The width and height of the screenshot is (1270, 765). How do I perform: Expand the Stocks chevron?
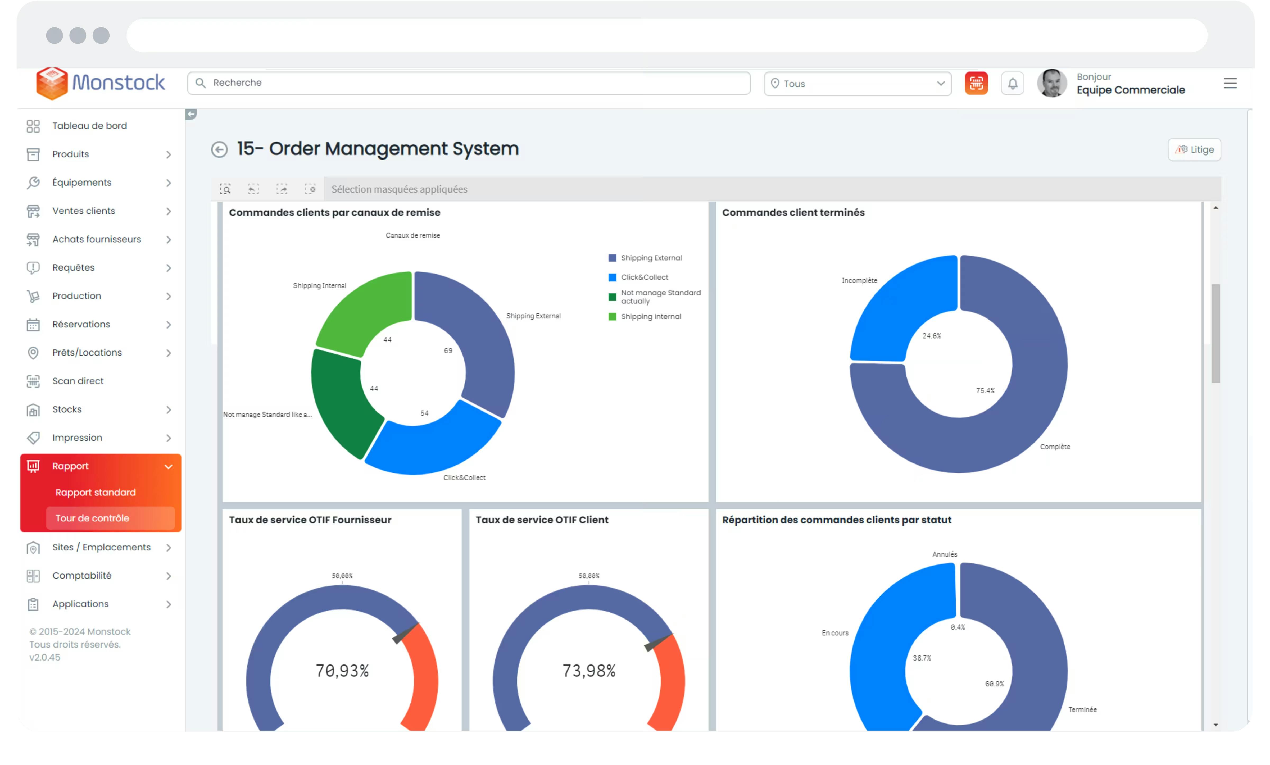pyautogui.click(x=169, y=410)
